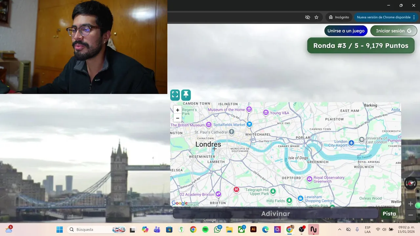Viewport: 420px width, 236px height.
Task: Expand hidden system tray icons
Action: pyautogui.click(x=340, y=229)
